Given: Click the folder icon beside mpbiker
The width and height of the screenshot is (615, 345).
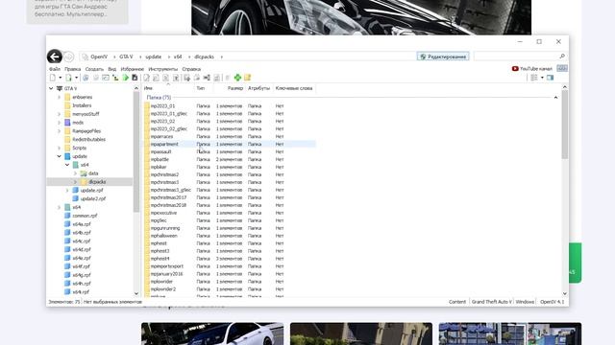Looking at the screenshot, I should pyautogui.click(x=147, y=167).
